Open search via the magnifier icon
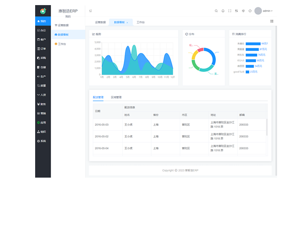Image resolution: width=284 pixels, height=247 pixels. (216, 11)
